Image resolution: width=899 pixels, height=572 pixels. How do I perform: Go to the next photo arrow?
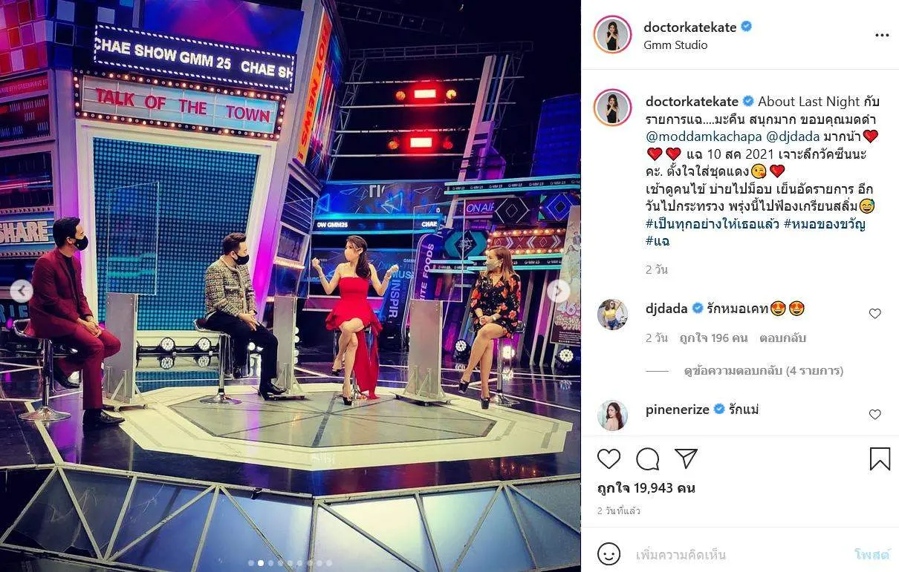click(558, 292)
